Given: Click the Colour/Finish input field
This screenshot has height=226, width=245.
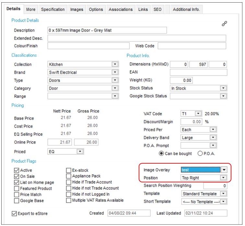Looking at the screenshot, I should click(88, 46).
